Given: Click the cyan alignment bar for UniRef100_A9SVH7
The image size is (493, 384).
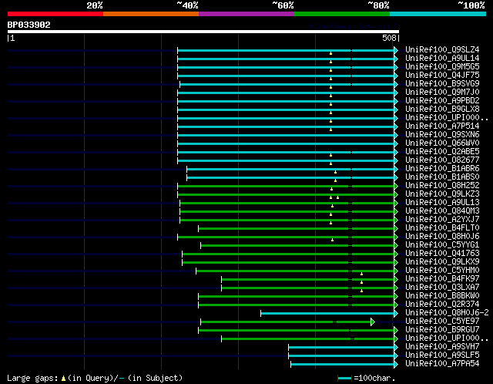Looking at the screenshot, I should click(341, 347).
